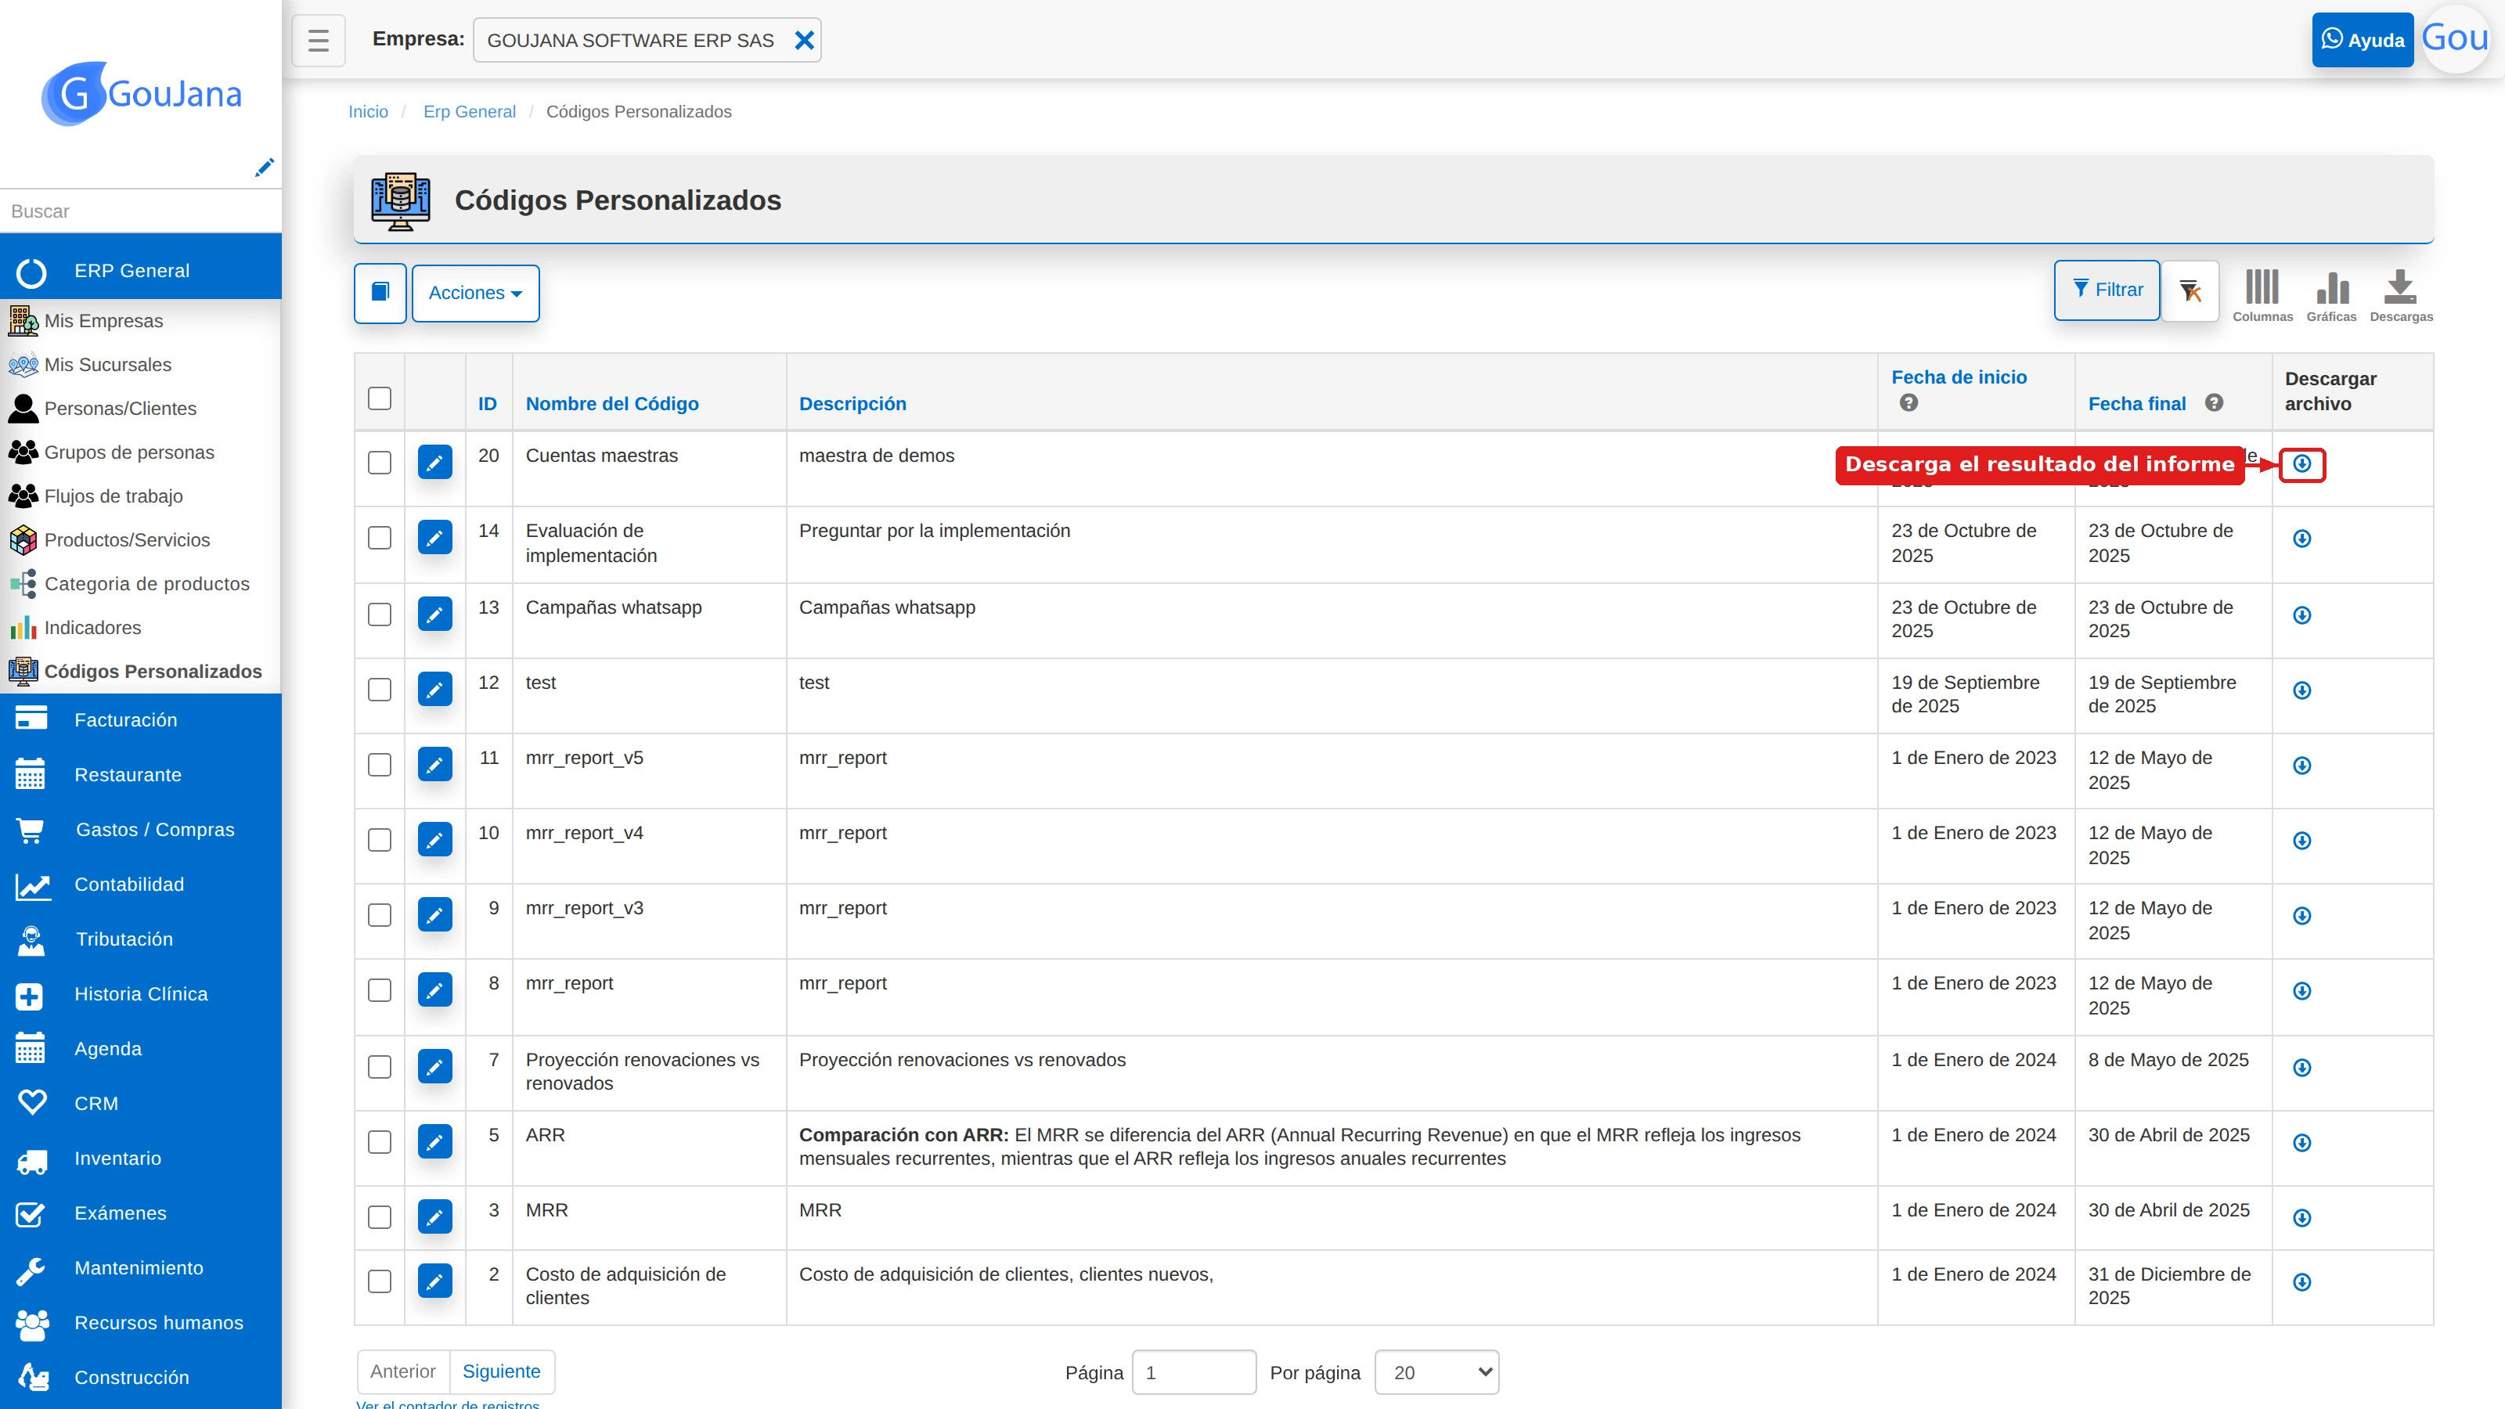2505x1409 pixels.
Task: Select the checkbox for the ARR row
Action: (x=379, y=1141)
